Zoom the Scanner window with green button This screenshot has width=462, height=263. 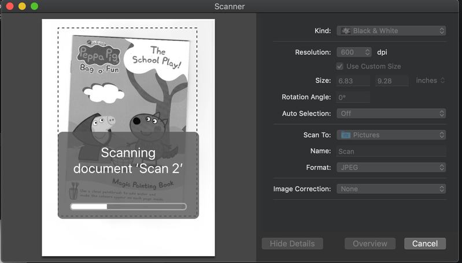pyautogui.click(x=35, y=6)
